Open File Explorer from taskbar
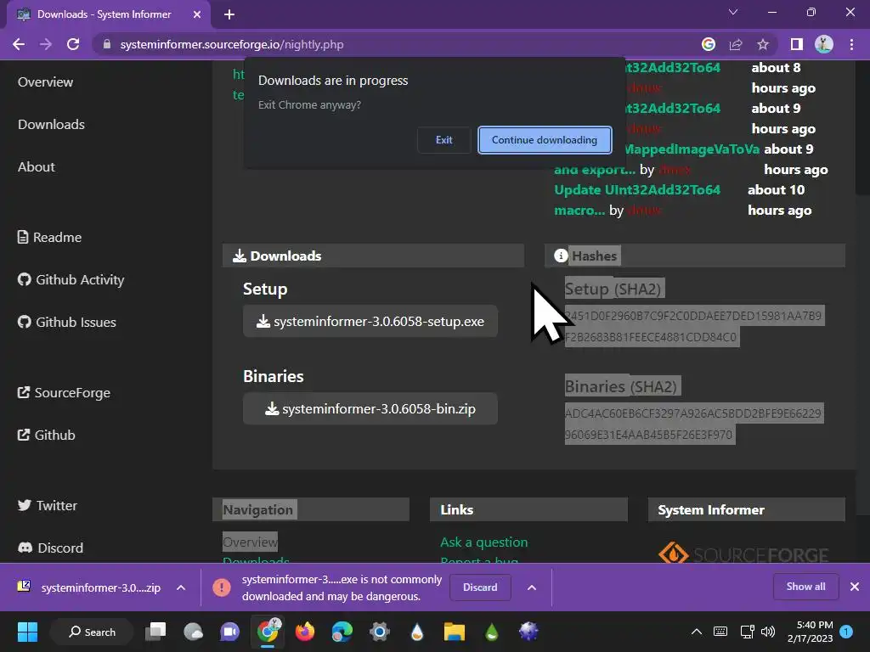Image resolution: width=870 pixels, height=652 pixels. click(x=454, y=632)
